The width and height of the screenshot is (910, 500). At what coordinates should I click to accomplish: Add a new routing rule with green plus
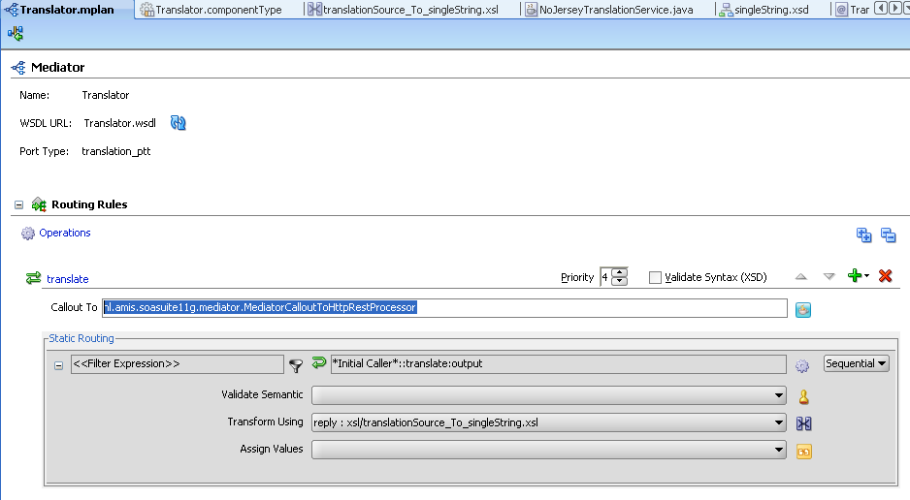[x=855, y=276]
